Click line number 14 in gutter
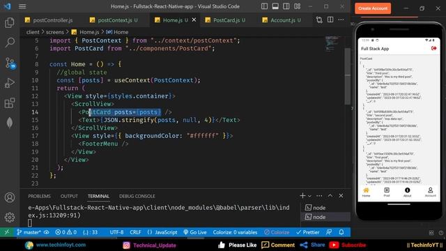This screenshot has height=251, width=446. 35,112
